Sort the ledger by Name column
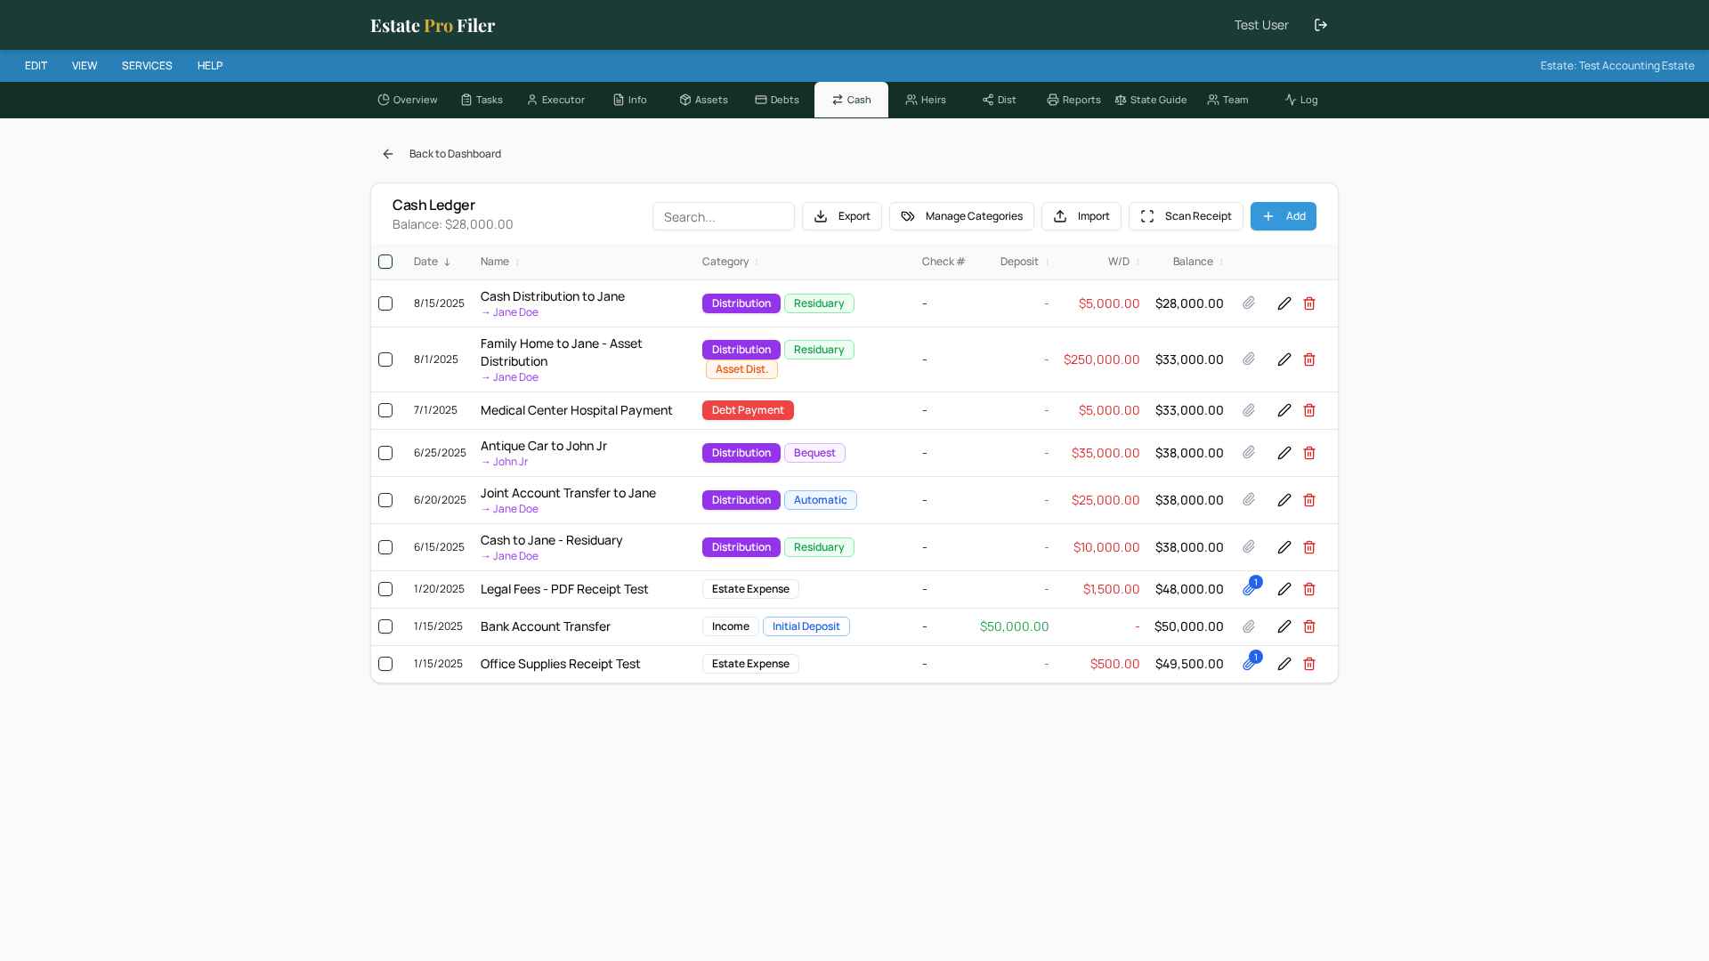This screenshot has width=1709, height=961. [x=500, y=262]
